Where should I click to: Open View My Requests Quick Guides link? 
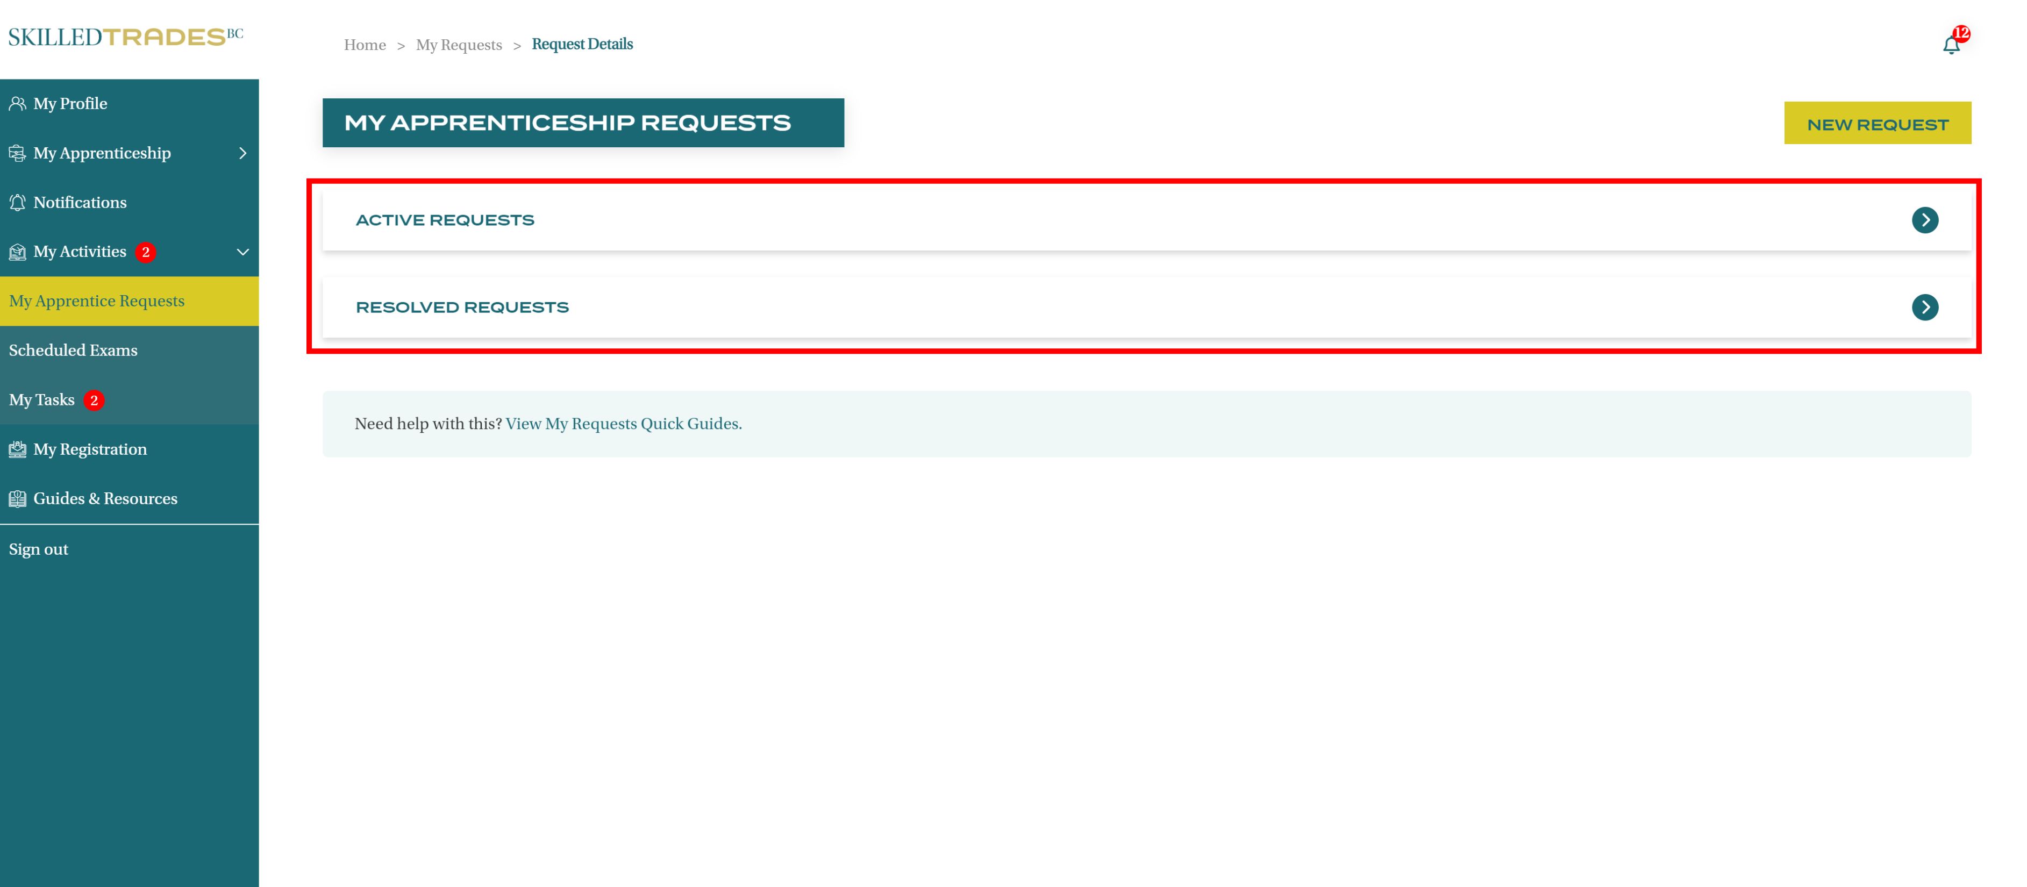point(623,424)
